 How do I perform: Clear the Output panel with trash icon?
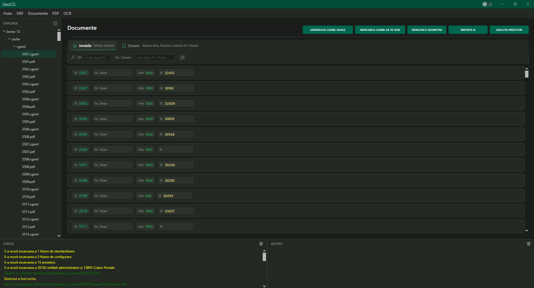528,244
